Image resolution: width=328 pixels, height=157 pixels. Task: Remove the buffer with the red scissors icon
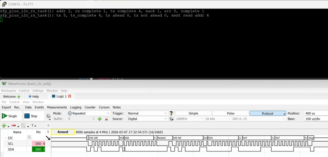click(x=106, y=119)
